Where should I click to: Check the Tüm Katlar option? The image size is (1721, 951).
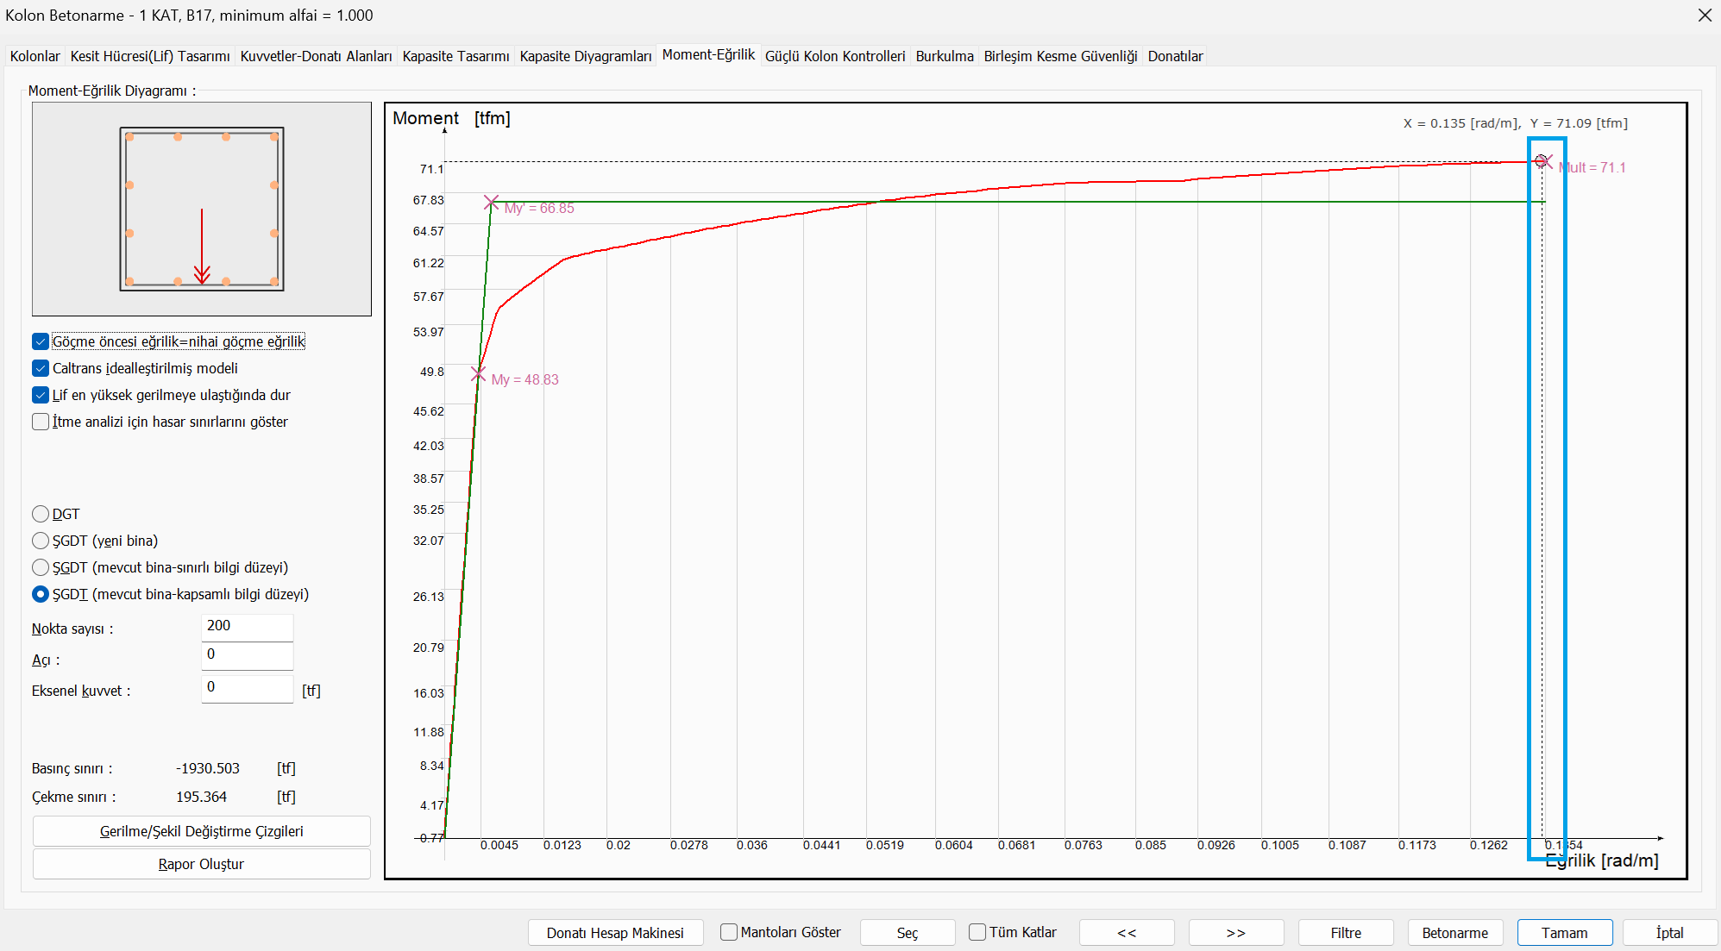click(977, 932)
